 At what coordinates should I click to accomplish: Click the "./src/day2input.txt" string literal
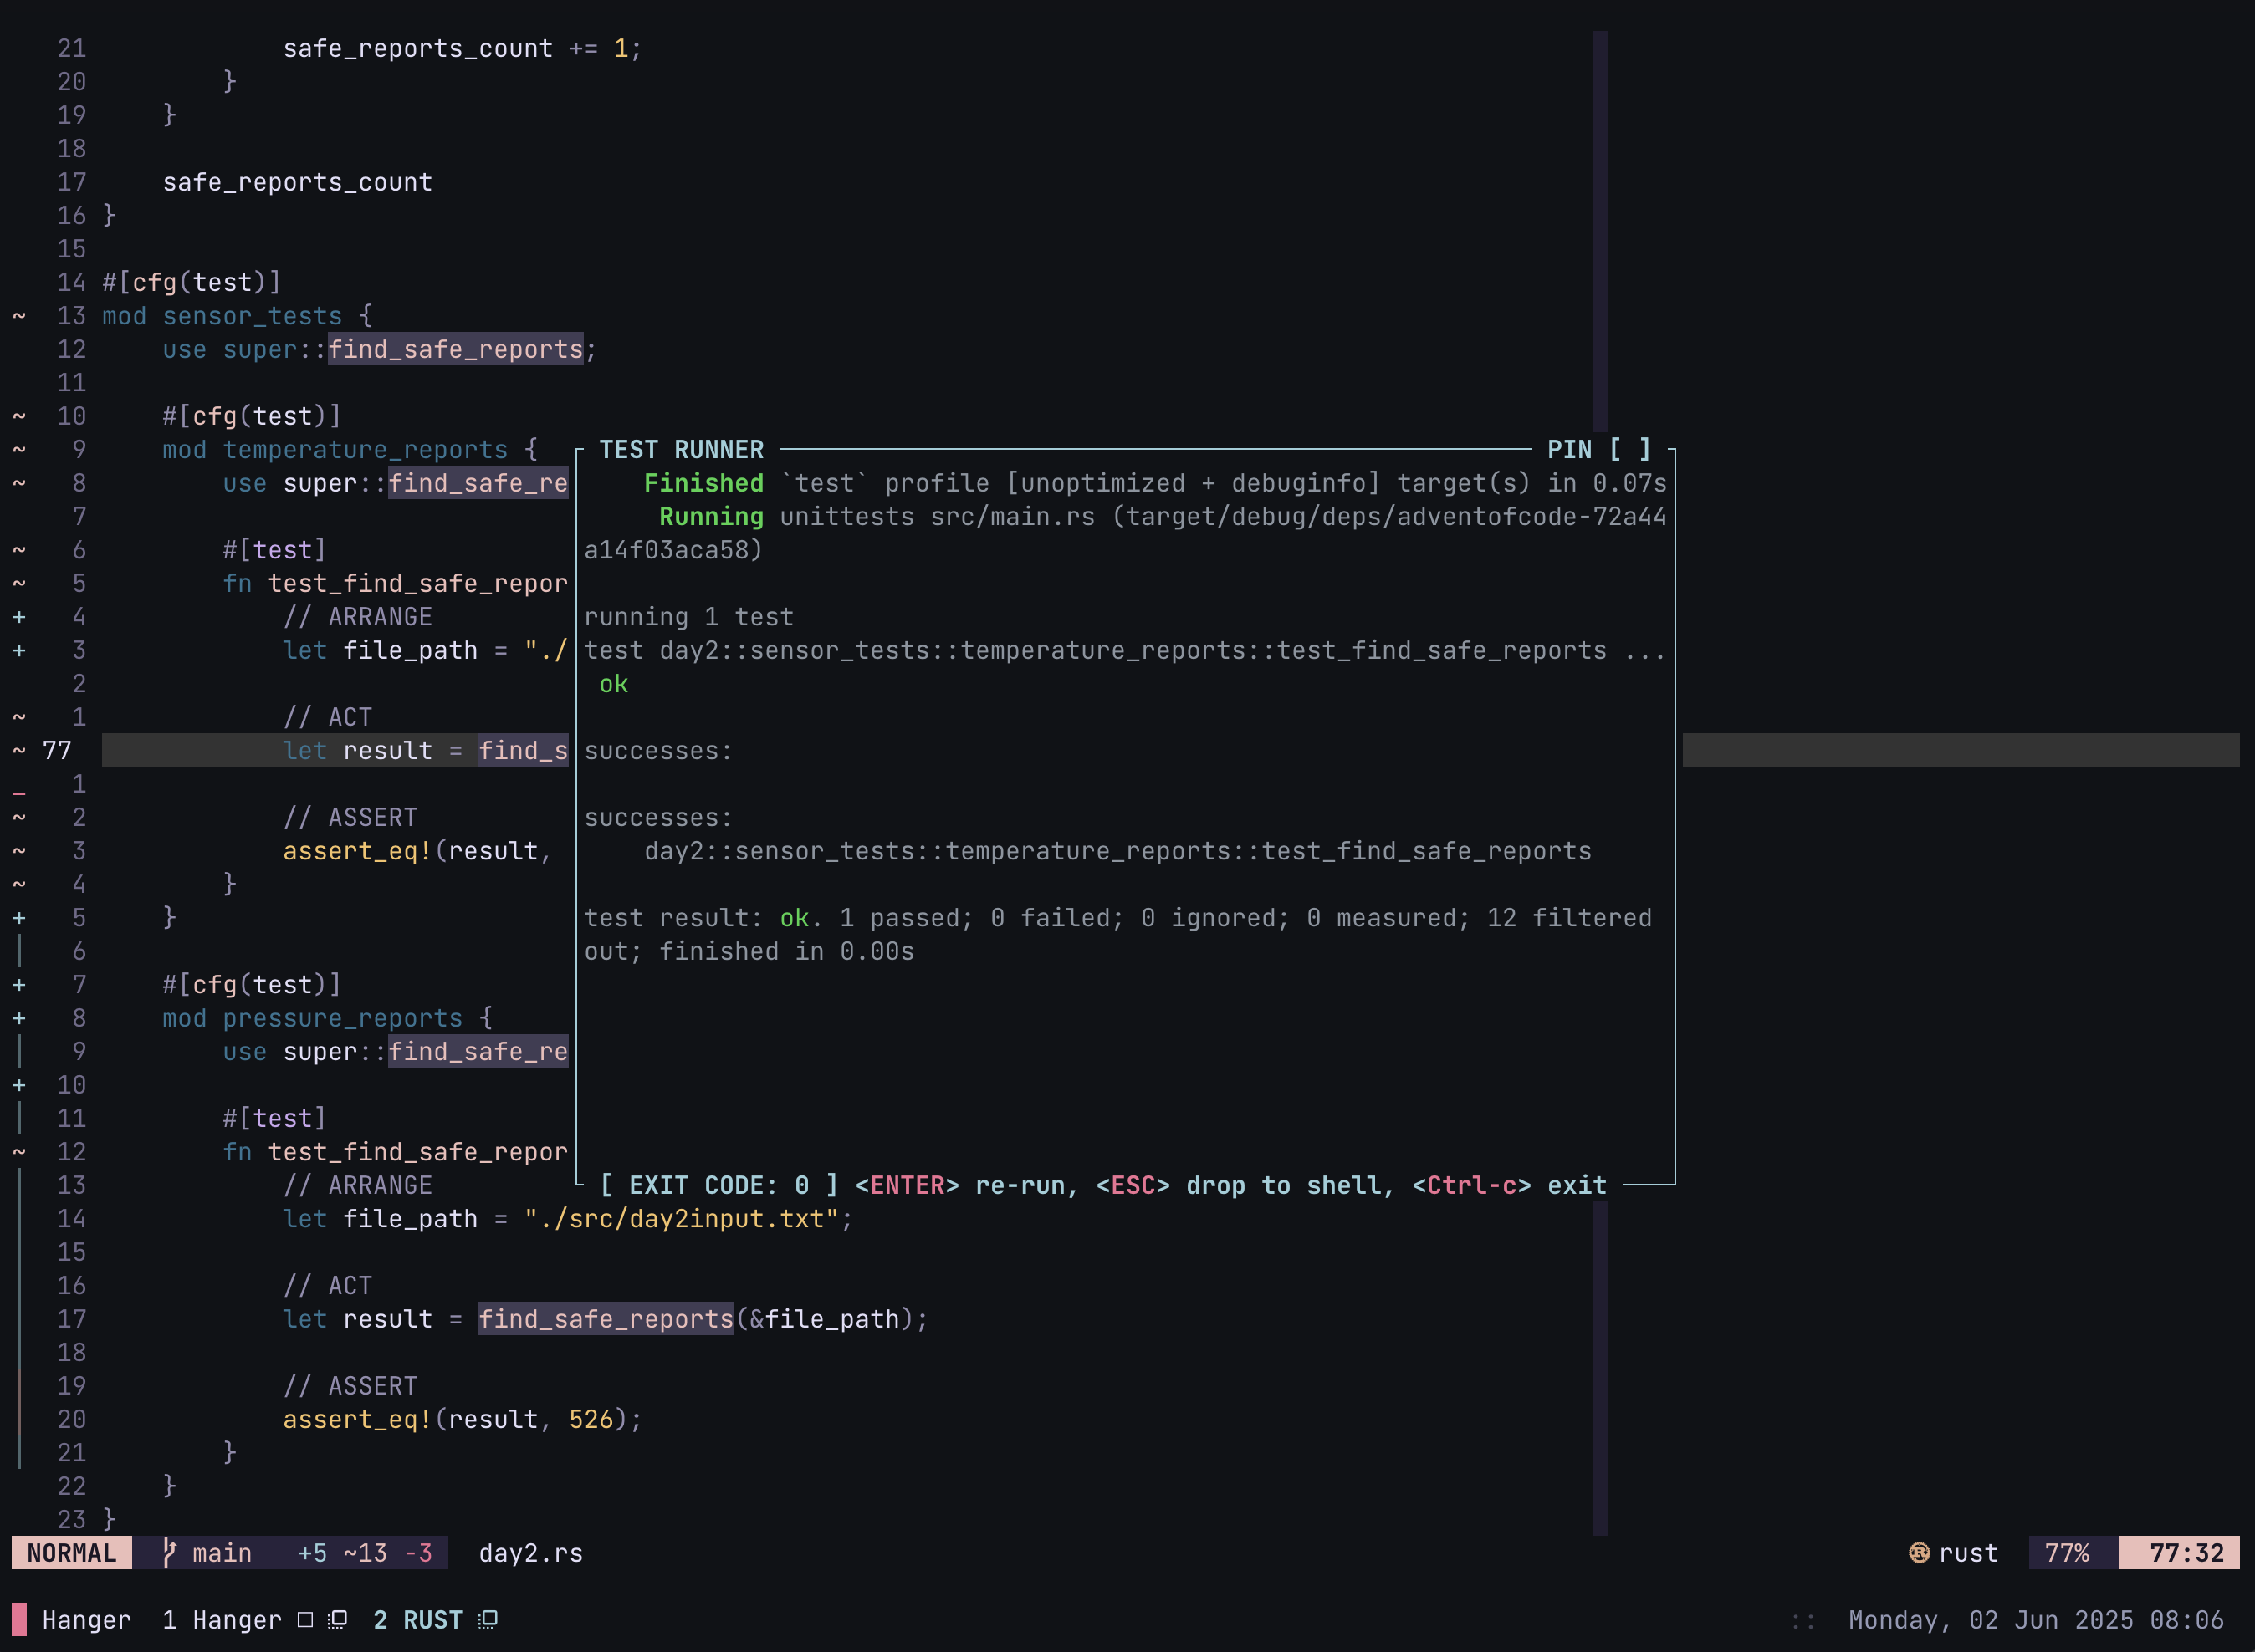click(682, 1219)
